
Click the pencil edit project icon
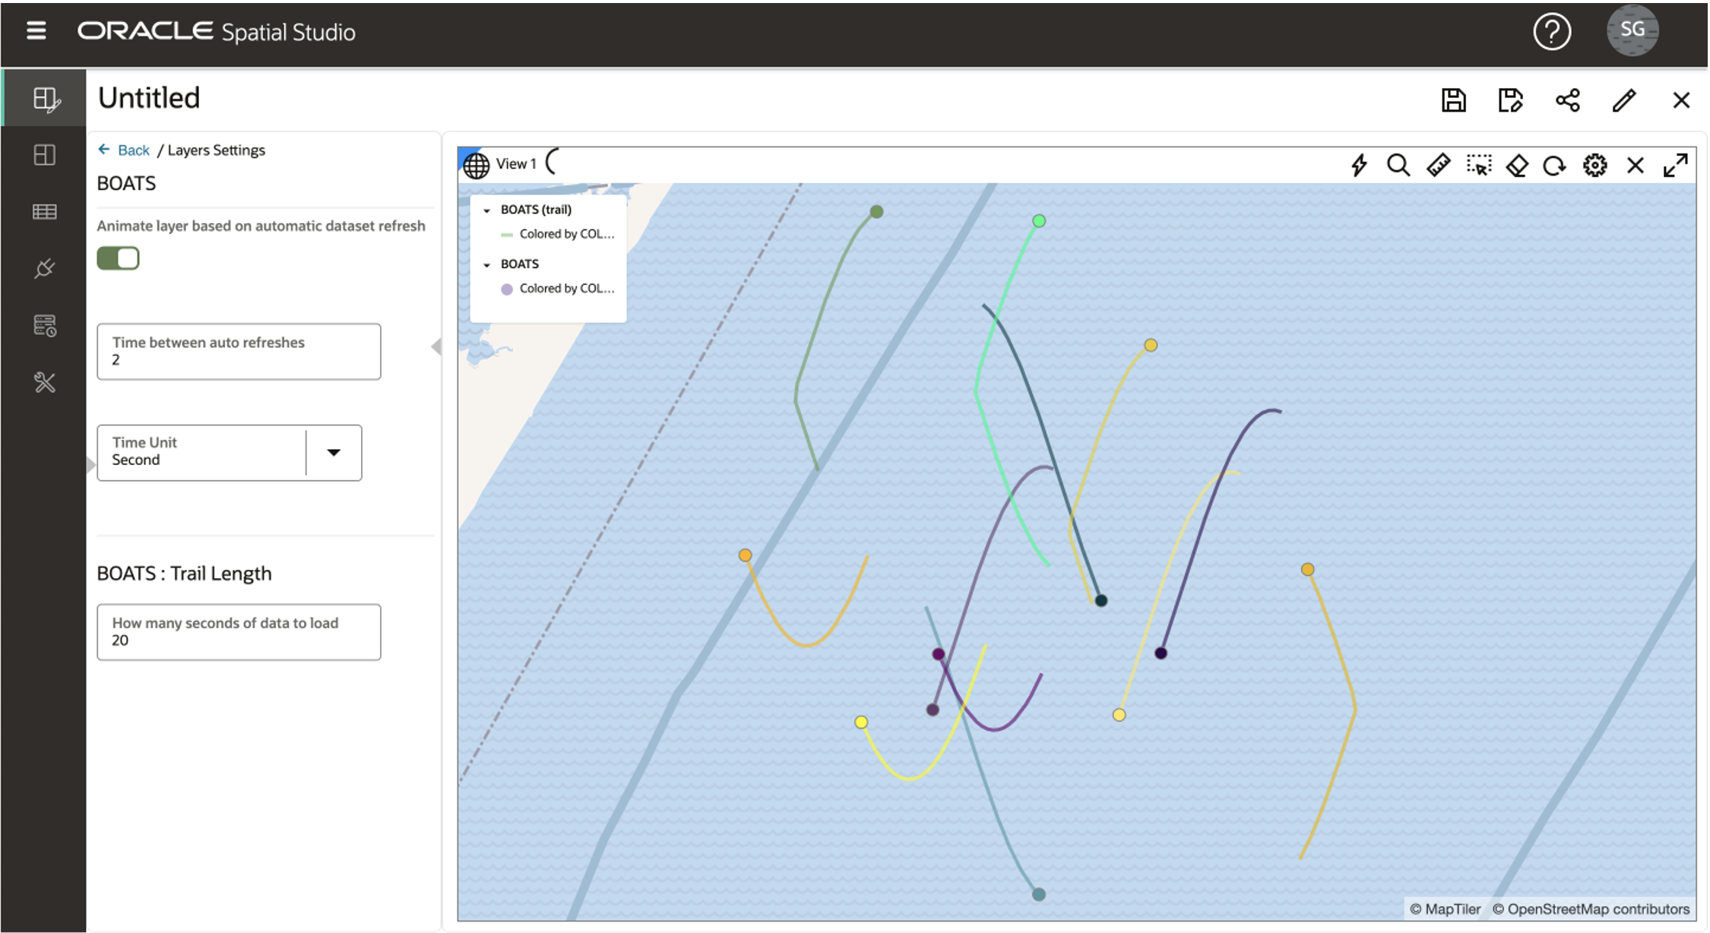point(1624,100)
